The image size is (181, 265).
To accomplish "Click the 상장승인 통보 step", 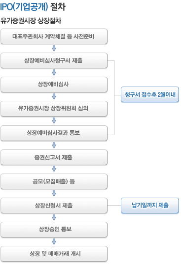I will click(x=54, y=230).
